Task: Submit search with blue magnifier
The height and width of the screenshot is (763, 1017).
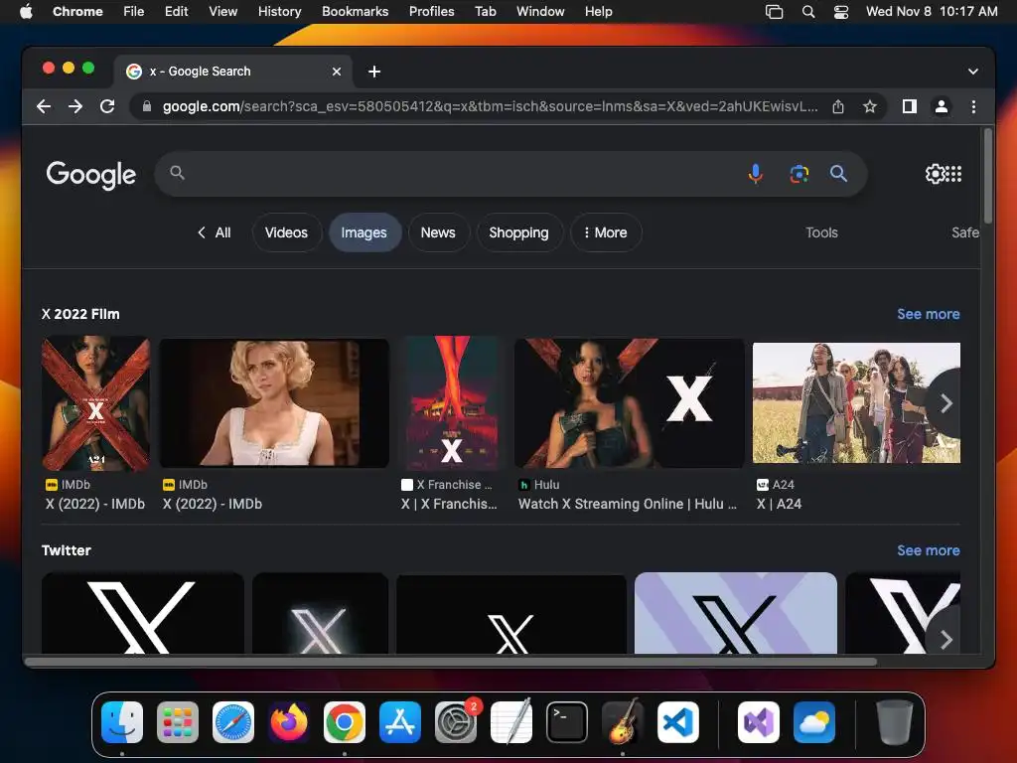Action: [838, 173]
